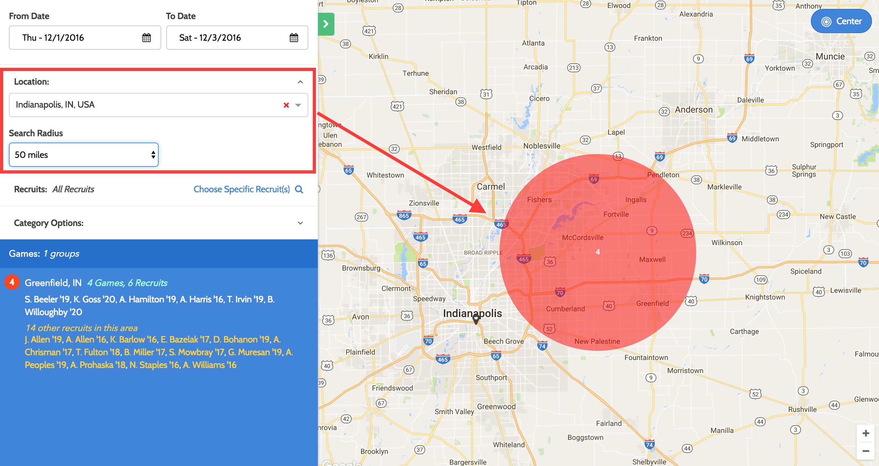Screen dimensions: 879x466
Task: Collapse the Location section chevron
Action: [x=300, y=82]
